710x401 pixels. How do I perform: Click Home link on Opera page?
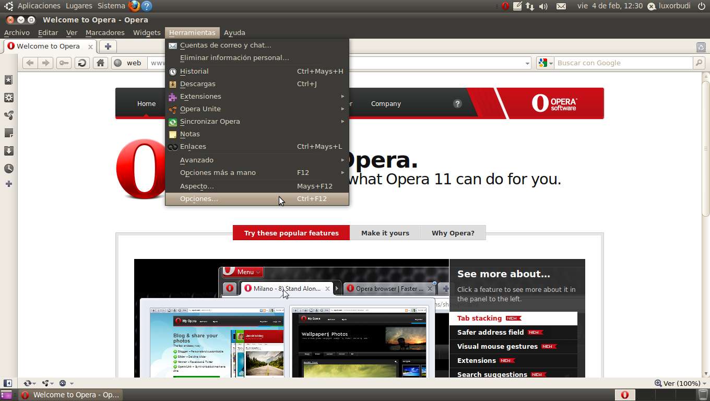(146, 103)
